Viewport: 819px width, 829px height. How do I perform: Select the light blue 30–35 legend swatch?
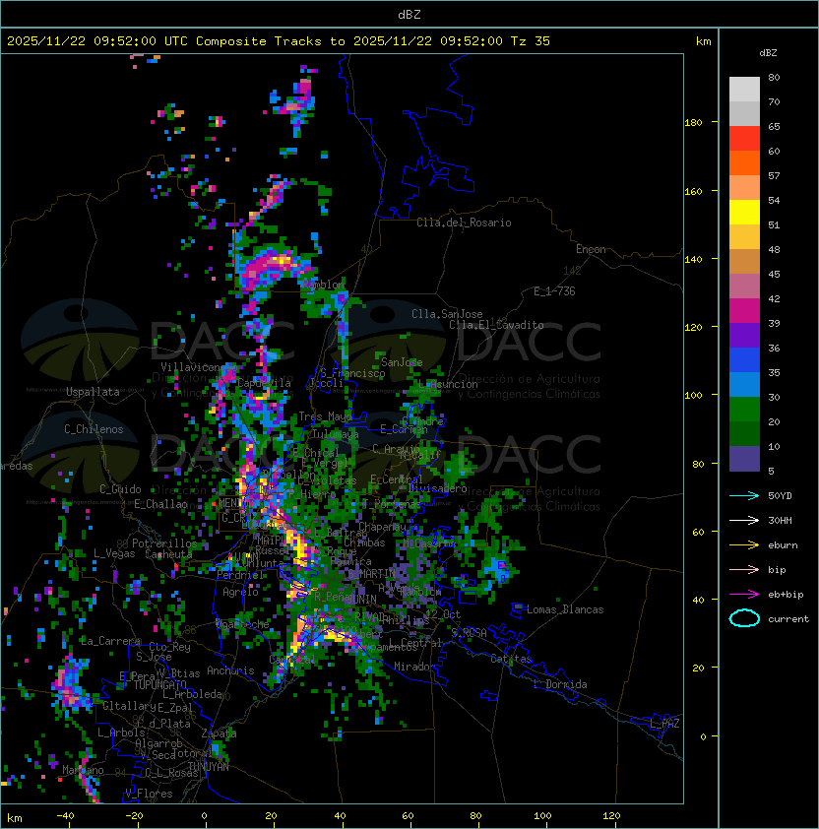[x=744, y=384]
